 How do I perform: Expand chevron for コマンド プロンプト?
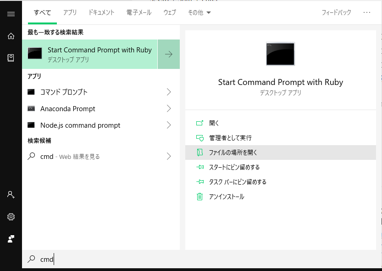(169, 92)
